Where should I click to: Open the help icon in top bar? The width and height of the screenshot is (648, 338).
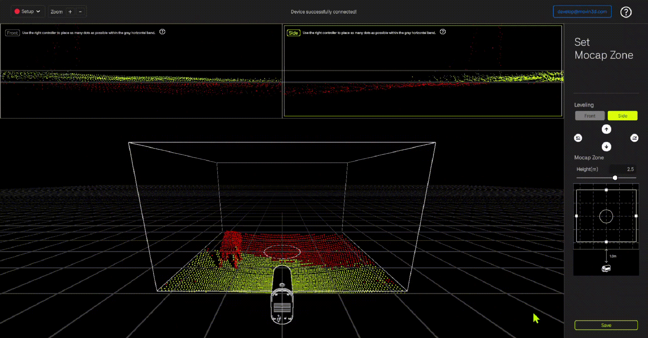coord(626,12)
